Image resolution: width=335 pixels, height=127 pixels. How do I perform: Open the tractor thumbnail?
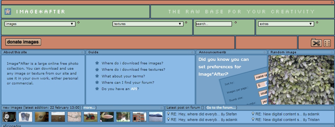point(91,117)
